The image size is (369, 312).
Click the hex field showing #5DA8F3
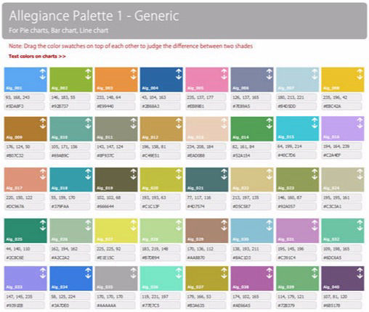point(25,107)
